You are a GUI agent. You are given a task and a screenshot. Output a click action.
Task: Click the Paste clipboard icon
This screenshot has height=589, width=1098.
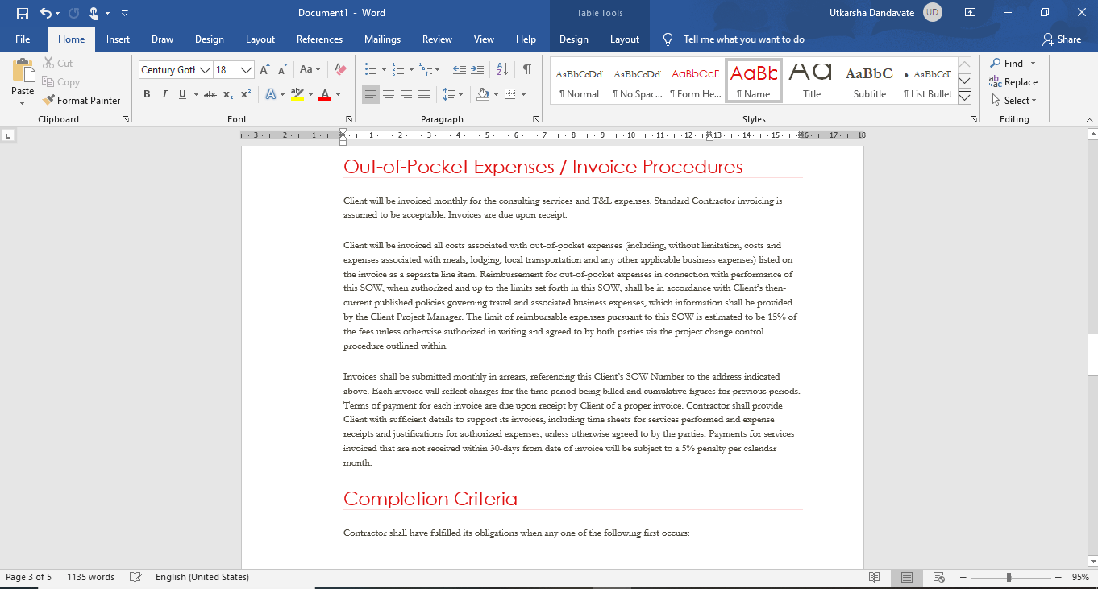click(23, 72)
